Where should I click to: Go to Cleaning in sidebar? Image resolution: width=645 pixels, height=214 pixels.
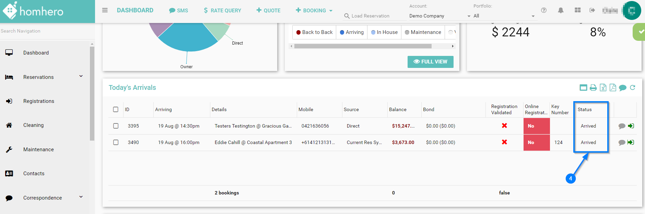pos(33,125)
